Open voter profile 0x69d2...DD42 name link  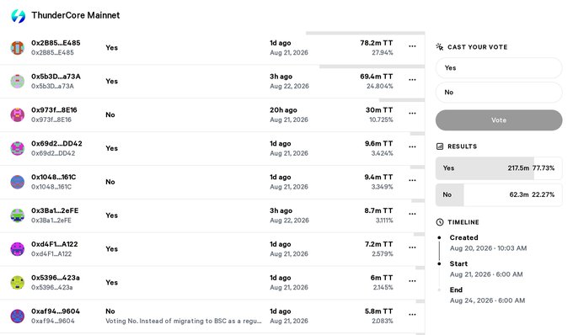[56, 144]
